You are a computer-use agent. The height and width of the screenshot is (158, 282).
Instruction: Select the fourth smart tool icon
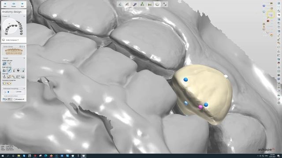tap(19, 77)
